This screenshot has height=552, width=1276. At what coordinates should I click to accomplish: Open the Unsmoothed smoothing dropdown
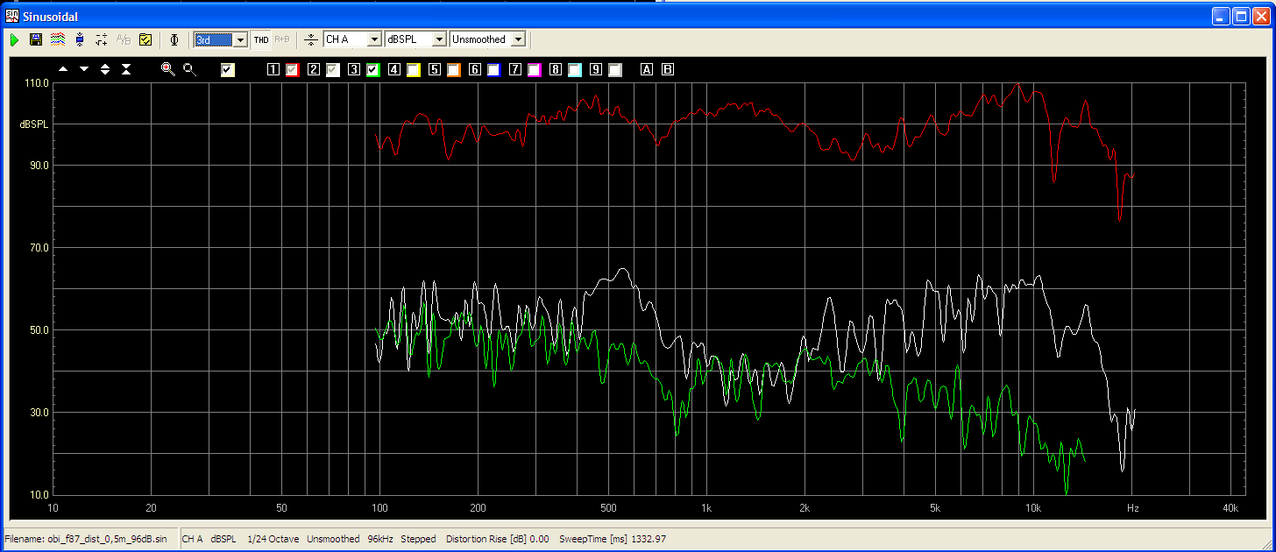(x=487, y=39)
